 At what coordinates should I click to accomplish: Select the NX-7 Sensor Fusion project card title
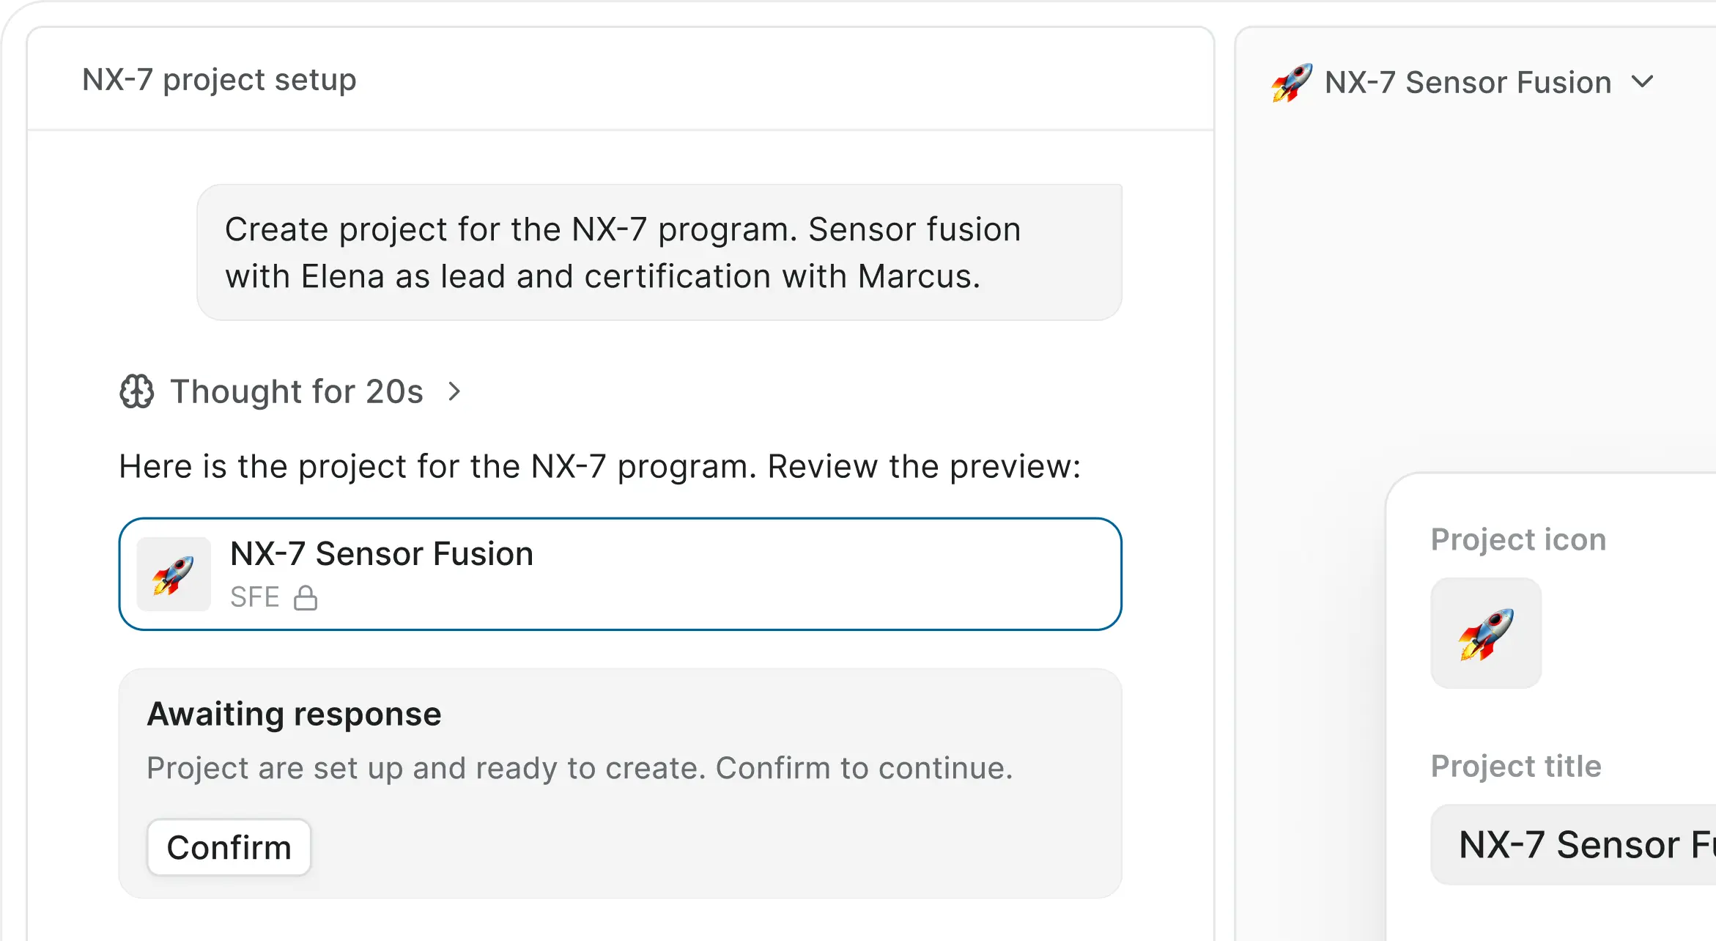pyautogui.click(x=382, y=554)
